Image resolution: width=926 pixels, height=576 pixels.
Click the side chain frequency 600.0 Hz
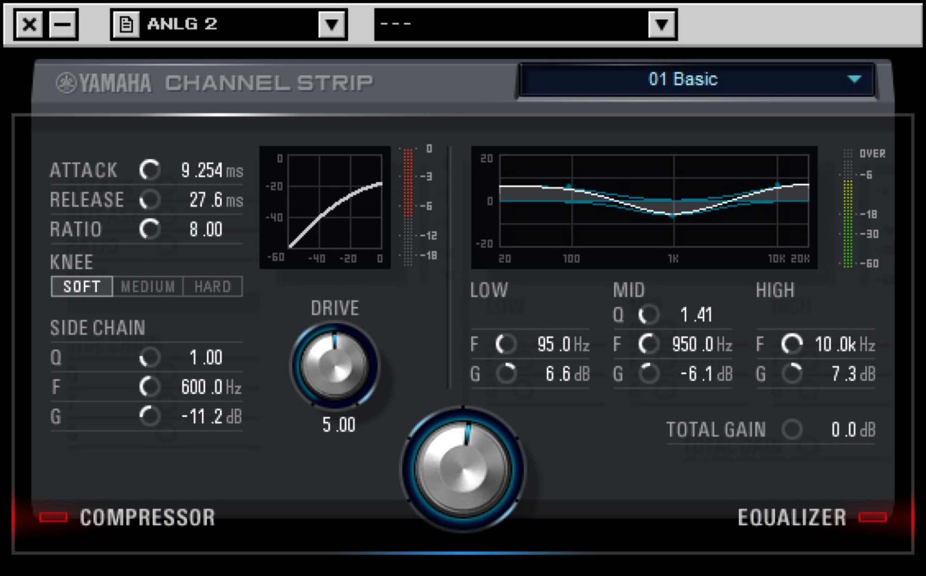[212, 387]
